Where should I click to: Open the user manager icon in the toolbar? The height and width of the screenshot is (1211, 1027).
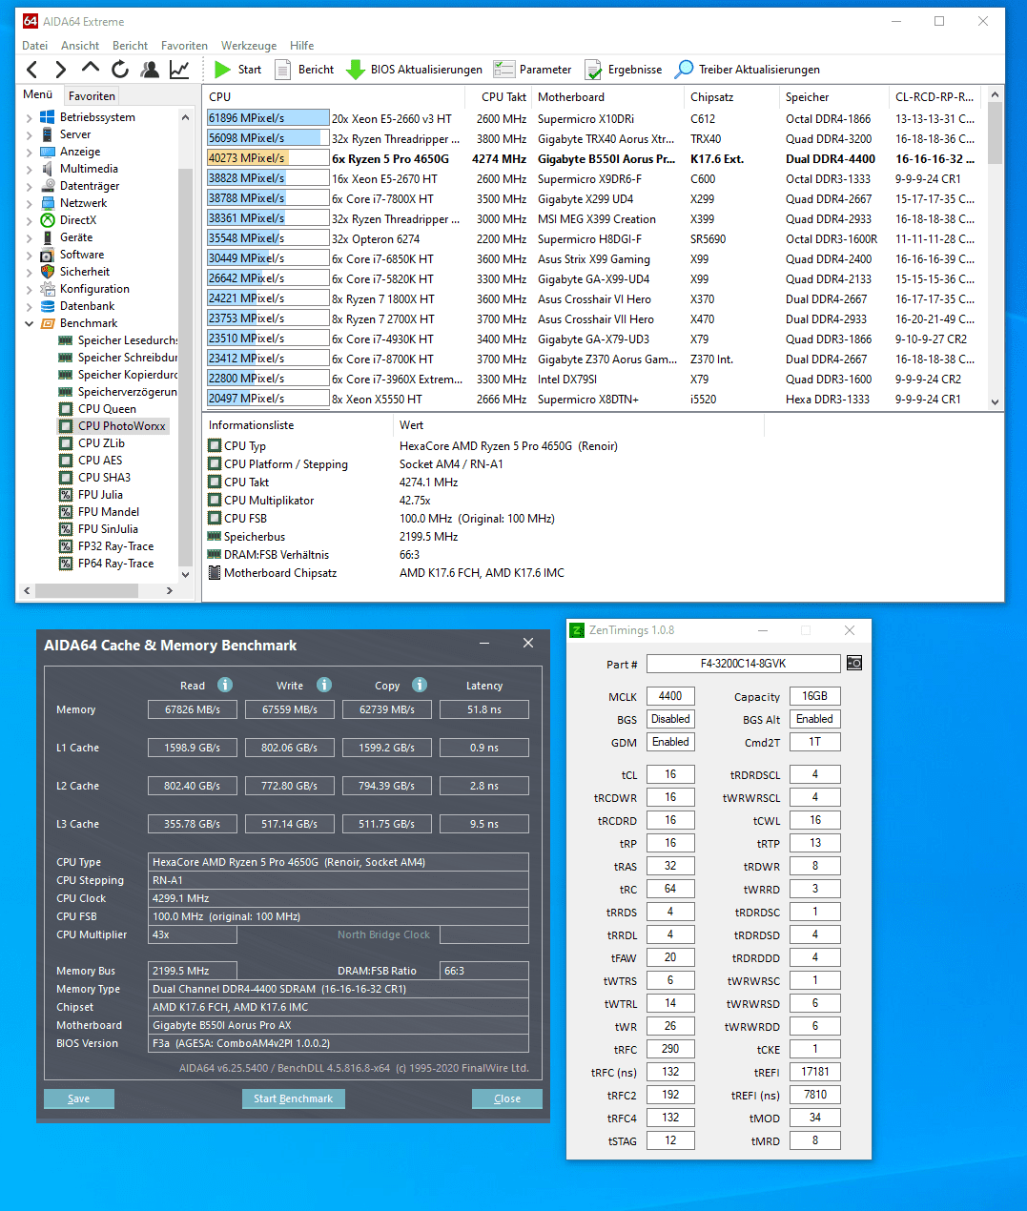pyautogui.click(x=150, y=69)
